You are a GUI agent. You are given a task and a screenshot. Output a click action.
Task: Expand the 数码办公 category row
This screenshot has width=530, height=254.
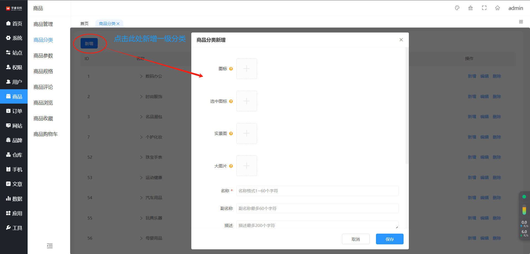pos(141,76)
